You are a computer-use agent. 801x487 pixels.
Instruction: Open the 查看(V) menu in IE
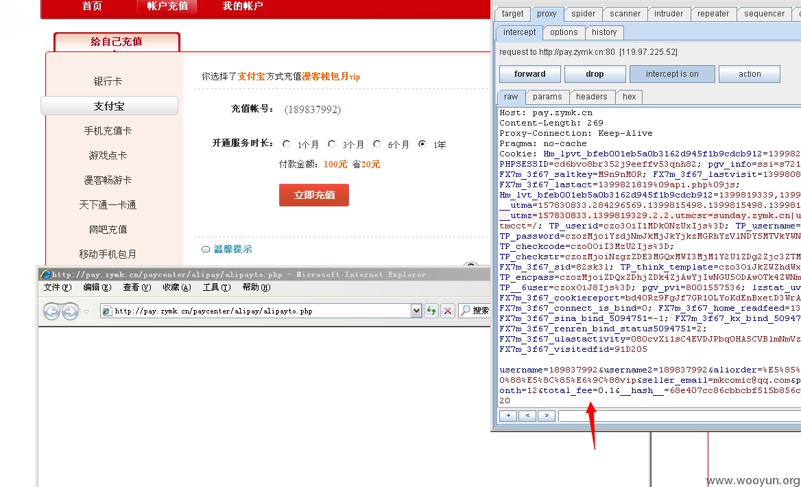137,287
